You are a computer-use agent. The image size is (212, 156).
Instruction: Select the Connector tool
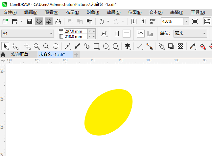[150, 46]
